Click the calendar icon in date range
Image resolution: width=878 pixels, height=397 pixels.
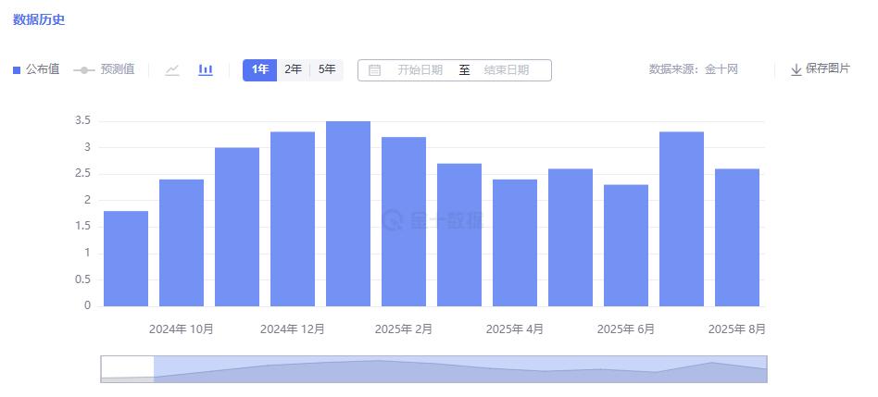click(374, 70)
